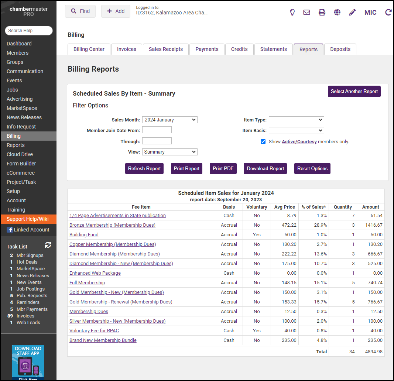The width and height of the screenshot is (394, 381).
Task: Switch to the Invoices tab
Action: [x=127, y=49]
